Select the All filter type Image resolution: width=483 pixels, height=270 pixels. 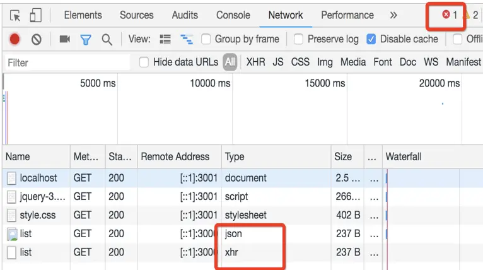click(x=230, y=62)
